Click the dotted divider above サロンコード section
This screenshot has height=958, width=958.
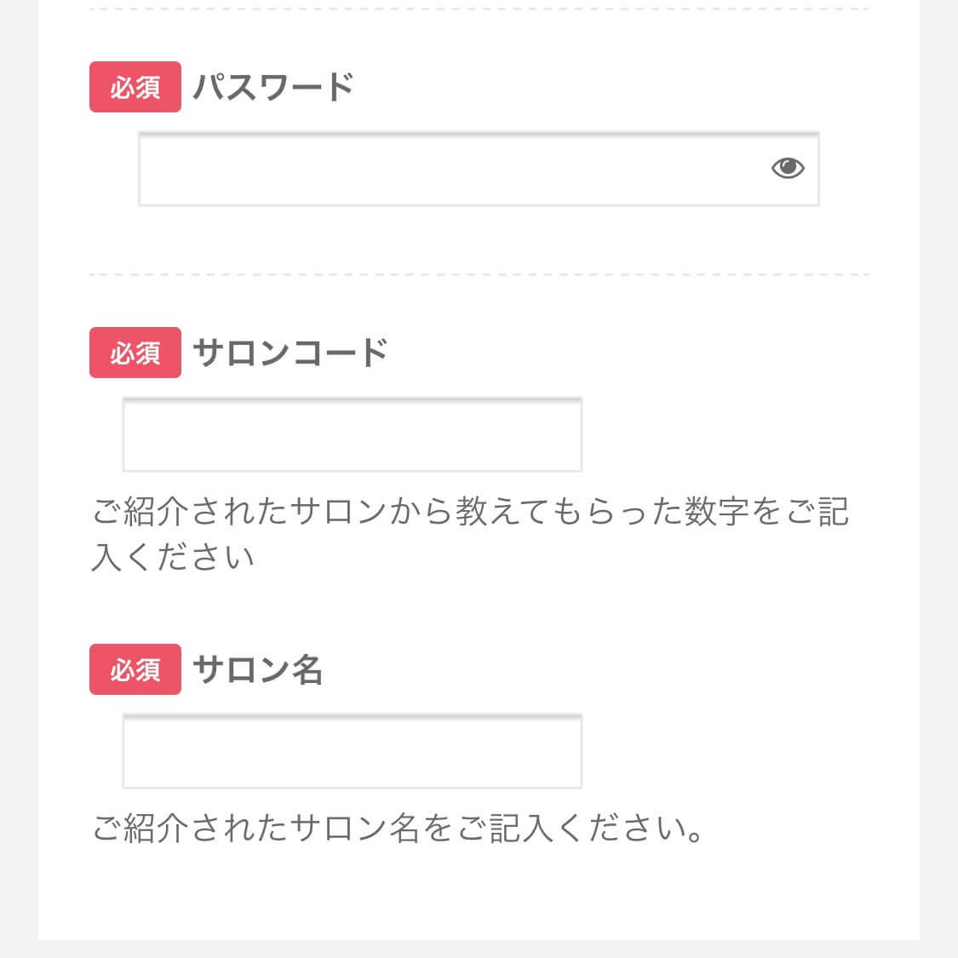click(x=479, y=275)
